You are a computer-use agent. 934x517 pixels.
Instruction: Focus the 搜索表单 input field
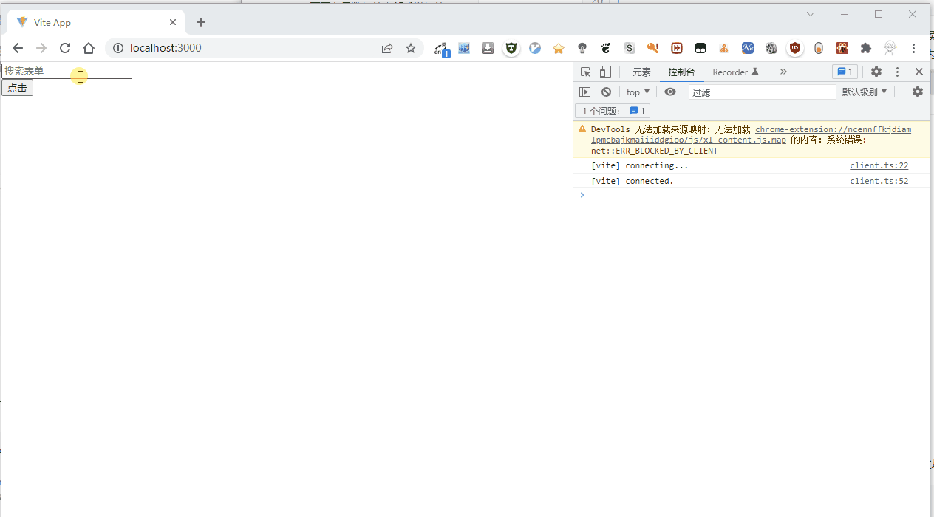point(67,71)
